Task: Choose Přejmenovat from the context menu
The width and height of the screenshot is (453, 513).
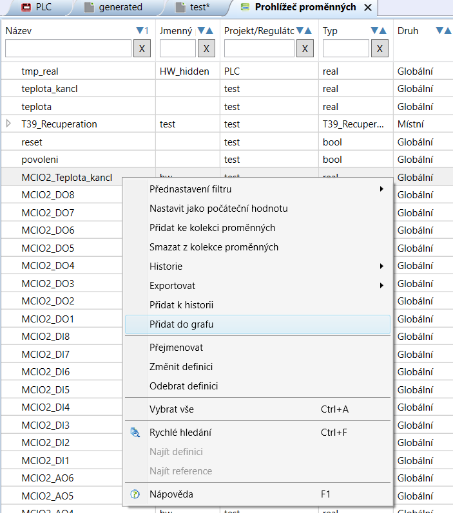Action: [x=258, y=348]
